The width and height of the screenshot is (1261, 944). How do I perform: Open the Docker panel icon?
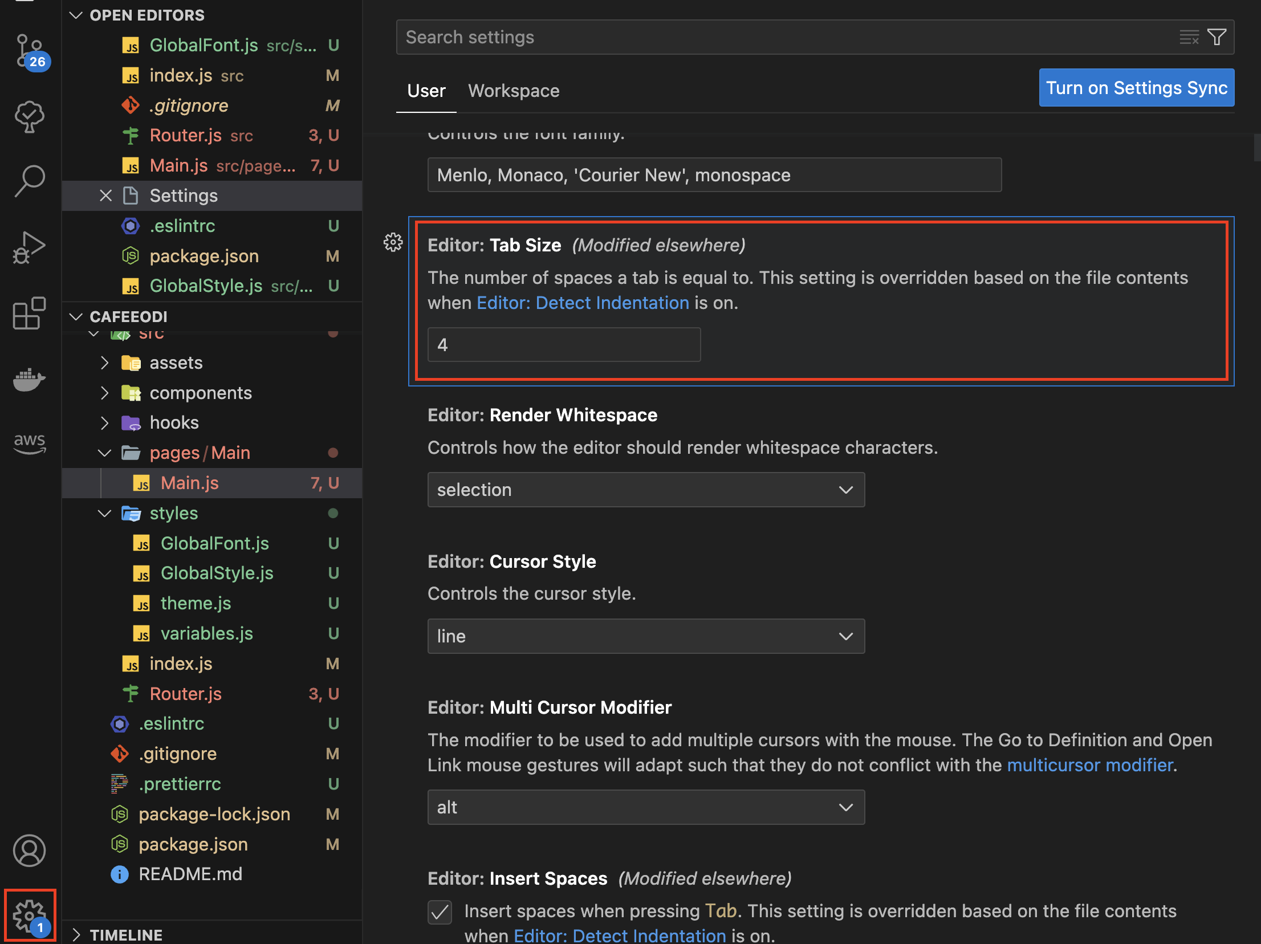click(x=30, y=379)
